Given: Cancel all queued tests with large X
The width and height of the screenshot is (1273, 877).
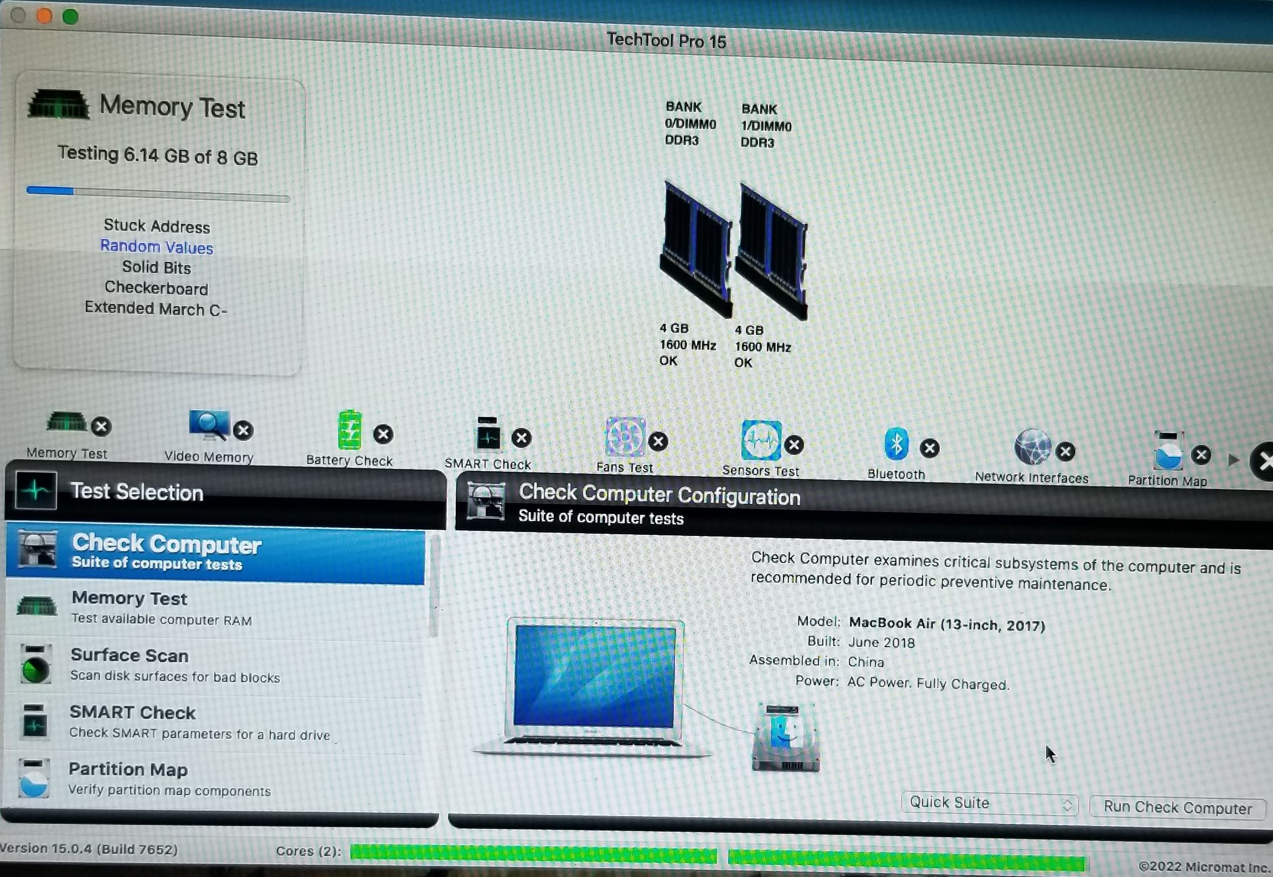Looking at the screenshot, I should (x=1264, y=462).
